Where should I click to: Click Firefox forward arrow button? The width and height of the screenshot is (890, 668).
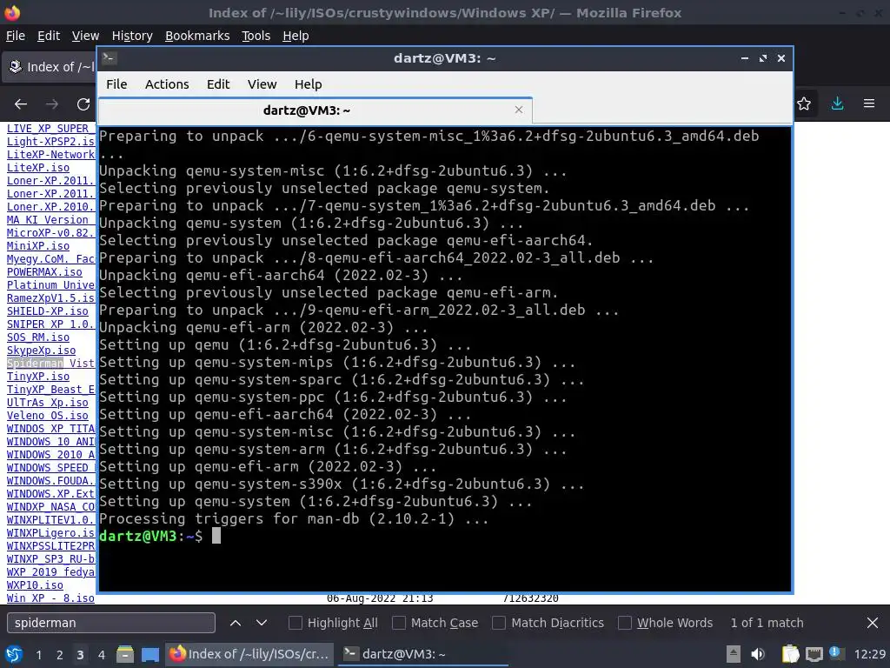(52, 104)
